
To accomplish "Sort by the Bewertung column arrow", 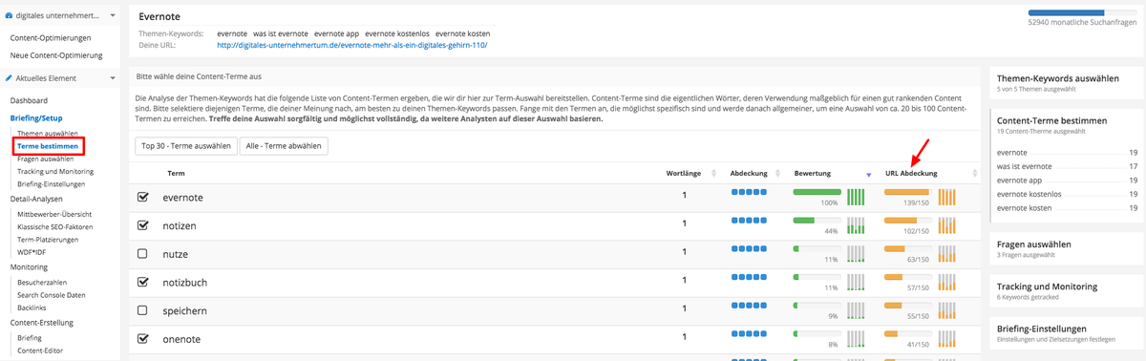I will coord(868,174).
